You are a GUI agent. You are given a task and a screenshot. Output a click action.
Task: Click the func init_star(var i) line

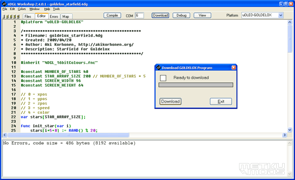[x=46, y=126]
